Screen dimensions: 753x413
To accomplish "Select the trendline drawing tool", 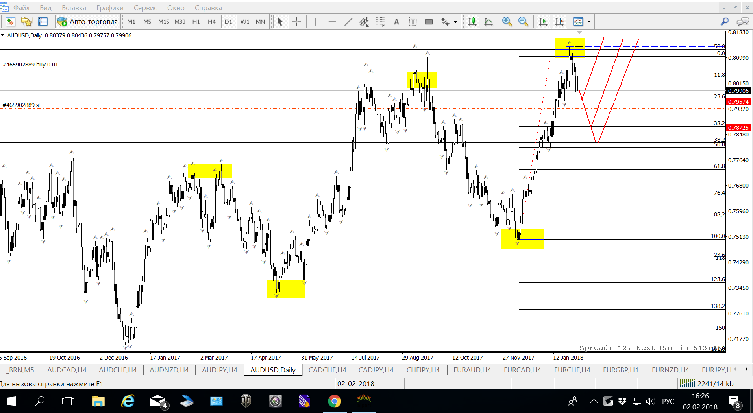I will (348, 22).
